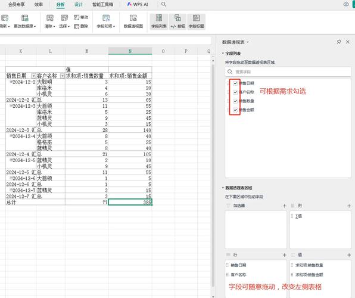The image size is (355, 298).
Task: Open 客户名称 column filter dropdown
Action: 63,76
